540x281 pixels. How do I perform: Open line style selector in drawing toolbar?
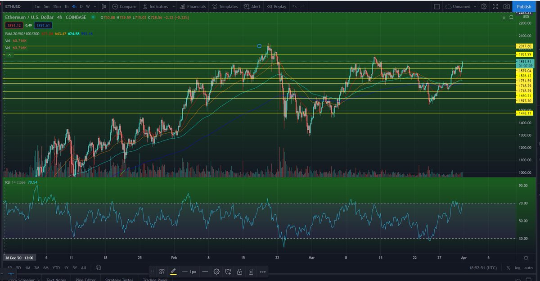205,272
